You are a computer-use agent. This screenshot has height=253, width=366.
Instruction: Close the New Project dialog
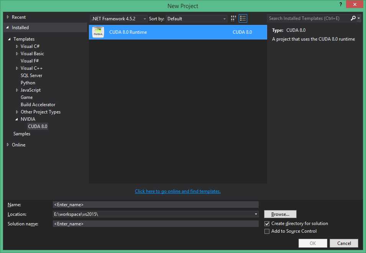click(x=355, y=4)
